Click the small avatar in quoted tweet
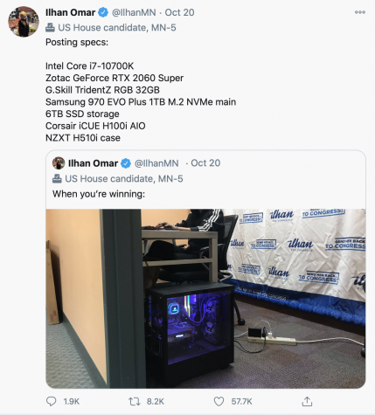Screen dimensions: 375x415 59,163
